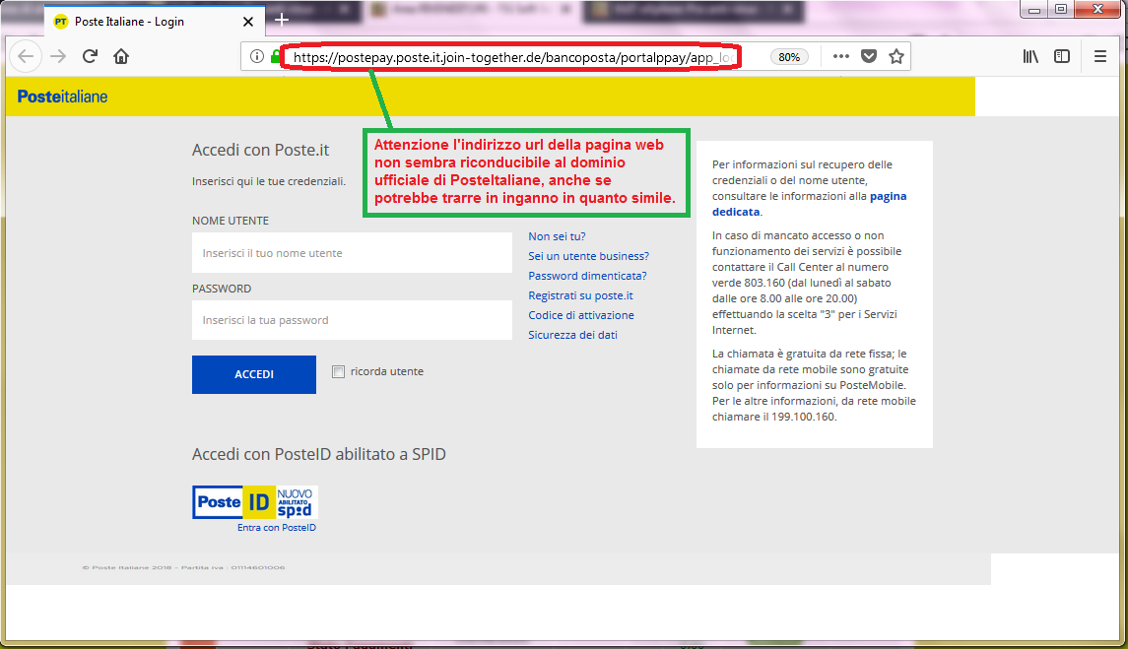The image size is (1128, 649).
Task: Open the Library bookshelf icon
Action: [1030, 56]
